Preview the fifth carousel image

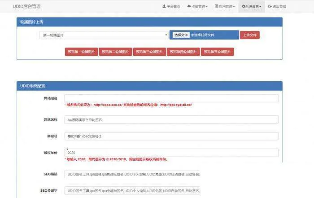(218, 52)
